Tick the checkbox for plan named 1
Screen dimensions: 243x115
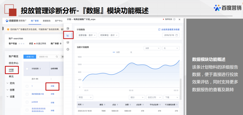tap(27, 86)
